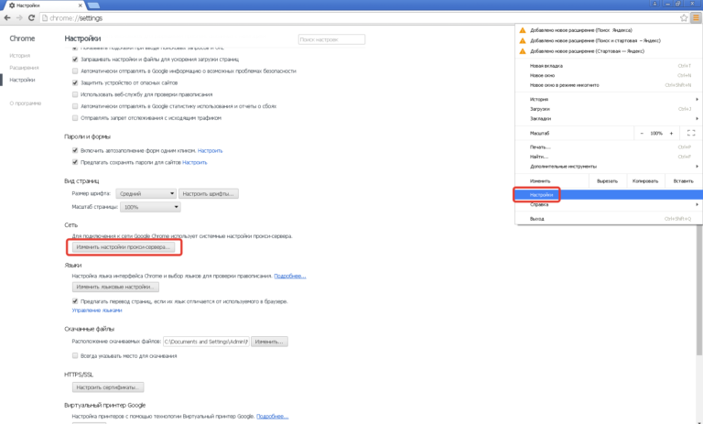
Task: Select Настройки in Chrome menu
Action: (x=609, y=195)
